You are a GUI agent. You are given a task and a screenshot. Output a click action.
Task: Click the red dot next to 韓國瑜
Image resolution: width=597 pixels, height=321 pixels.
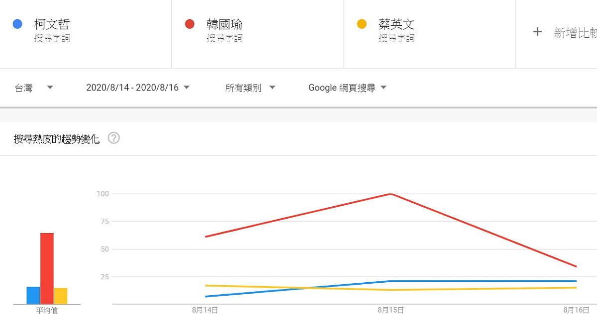(190, 24)
